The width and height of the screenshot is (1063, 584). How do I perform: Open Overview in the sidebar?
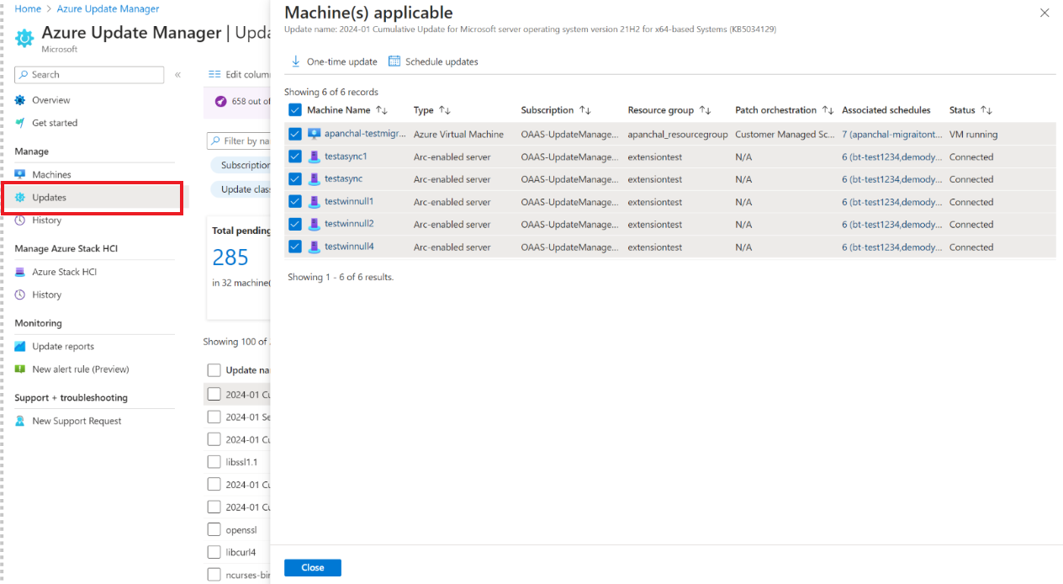click(51, 100)
